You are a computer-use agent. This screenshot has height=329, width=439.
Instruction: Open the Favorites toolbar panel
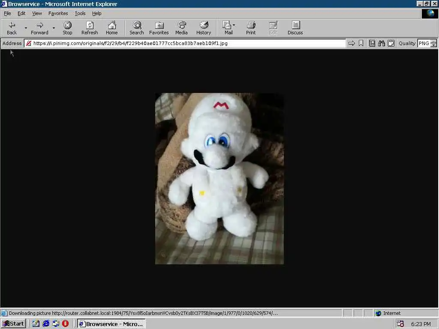[159, 28]
